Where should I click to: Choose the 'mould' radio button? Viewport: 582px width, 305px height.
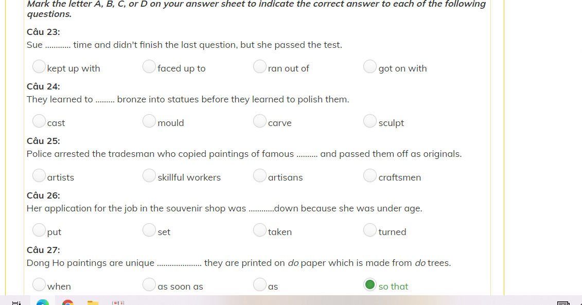coord(149,121)
